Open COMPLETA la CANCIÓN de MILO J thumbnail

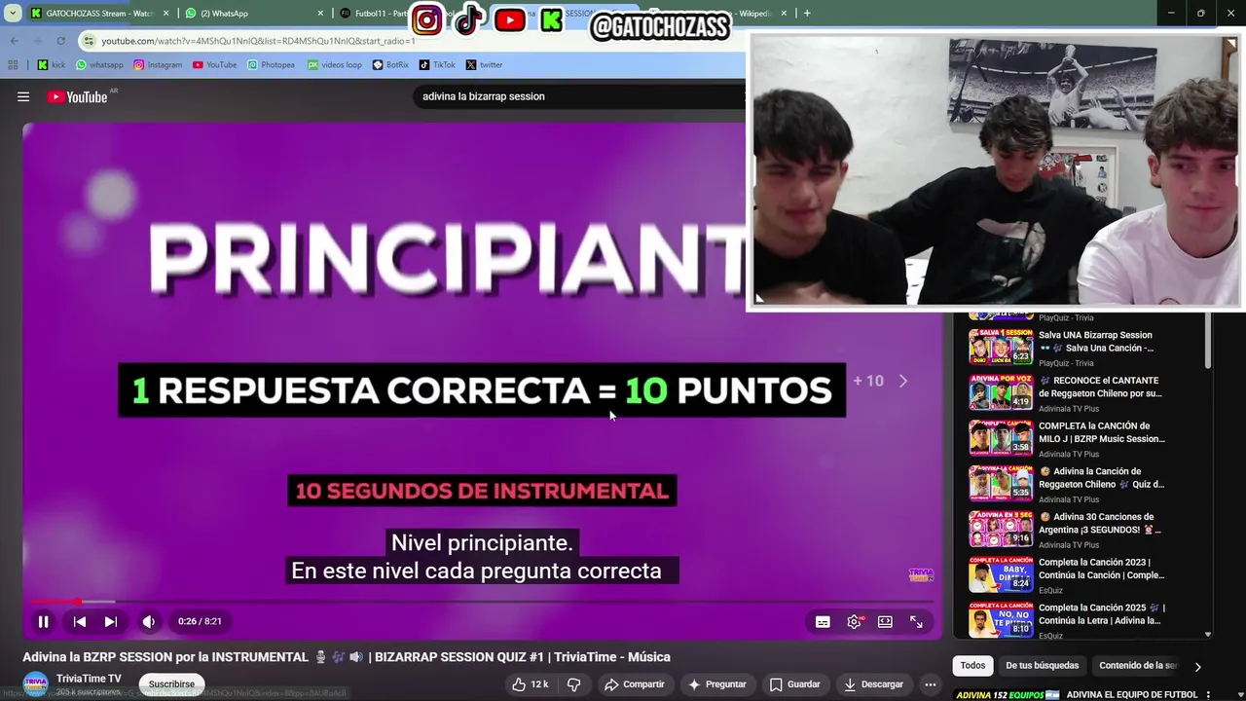coord(1001,438)
